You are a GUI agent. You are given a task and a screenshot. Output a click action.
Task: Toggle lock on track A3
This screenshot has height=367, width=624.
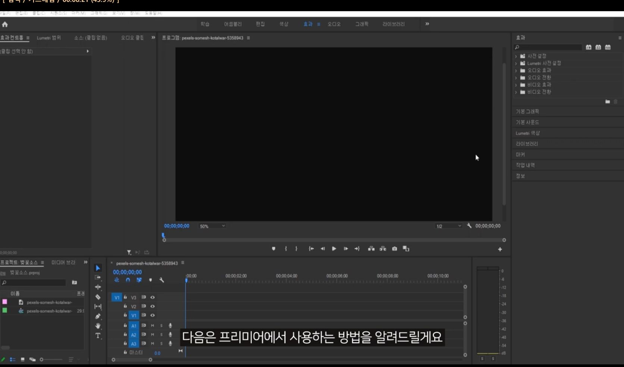pyautogui.click(x=125, y=343)
